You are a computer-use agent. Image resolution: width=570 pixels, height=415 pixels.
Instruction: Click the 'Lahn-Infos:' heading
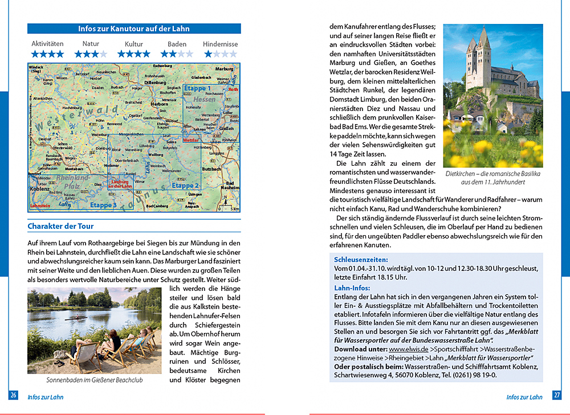tap(352, 288)
